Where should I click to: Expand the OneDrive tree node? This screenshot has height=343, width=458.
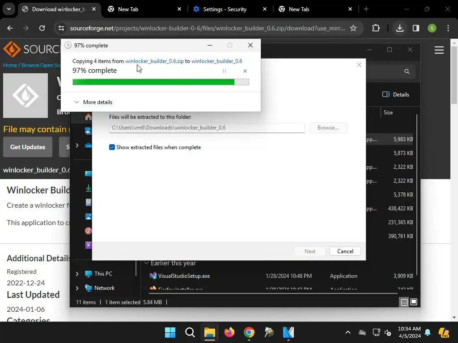pyautogui.click(x=77, y=145)
